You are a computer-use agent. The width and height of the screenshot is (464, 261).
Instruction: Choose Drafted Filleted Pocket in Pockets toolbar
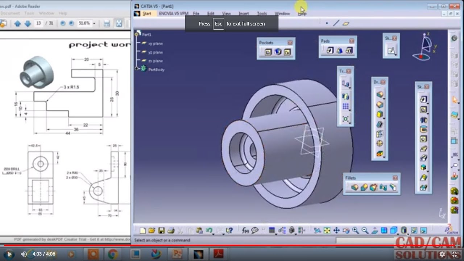(278, 52)
